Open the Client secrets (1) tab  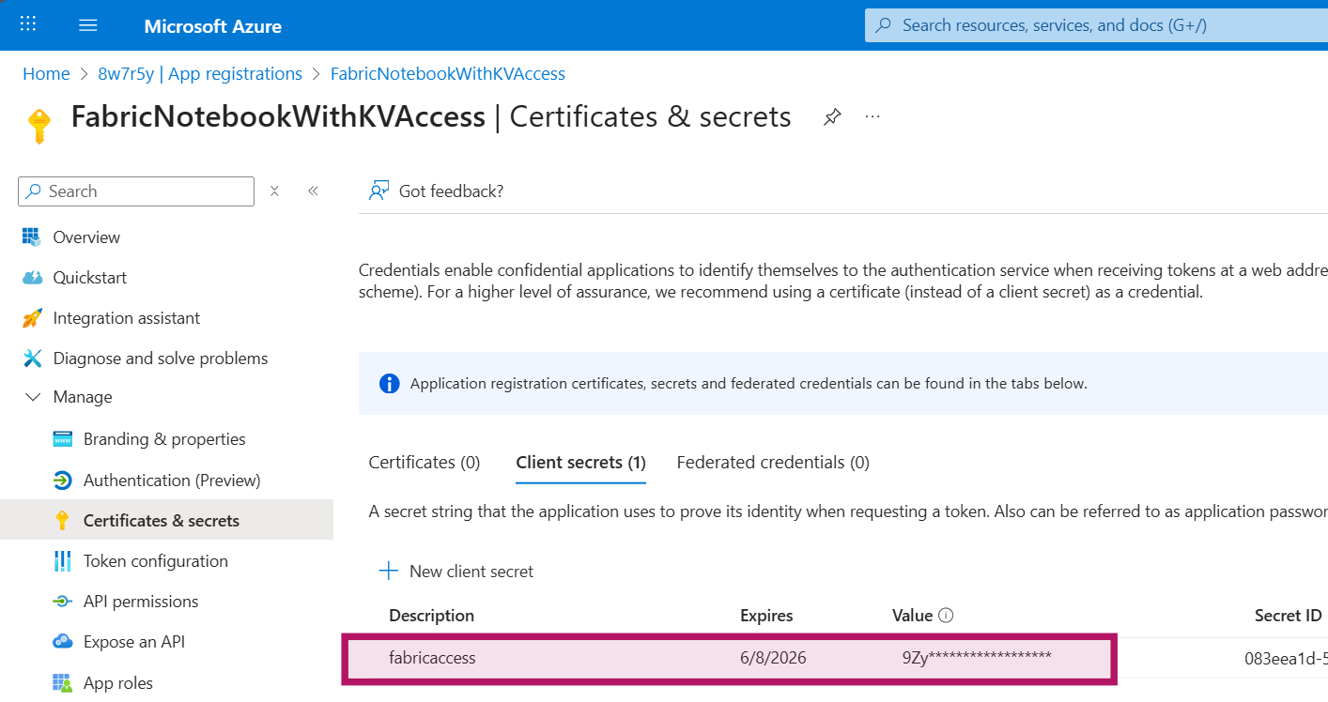[x=580, y=462]
